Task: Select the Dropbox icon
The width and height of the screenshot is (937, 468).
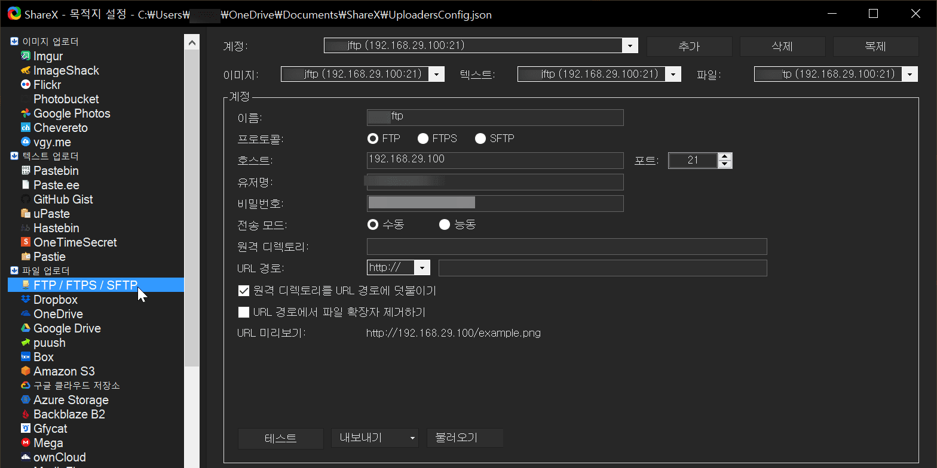Action: click(x=26, y=300)
